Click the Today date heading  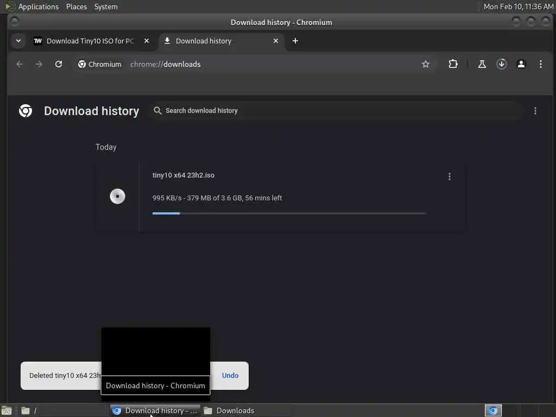coord(106,147)
